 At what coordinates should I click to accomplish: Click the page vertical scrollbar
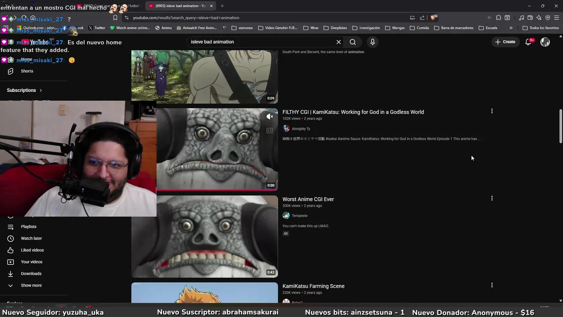click(560, 126)
